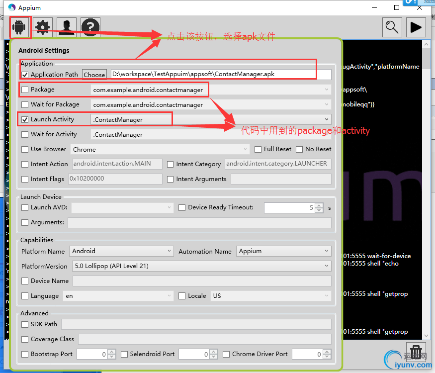Enable the Intent Arguments checkbox
The height and width of the screenshot is (373, 435).
tap(171, 179)
